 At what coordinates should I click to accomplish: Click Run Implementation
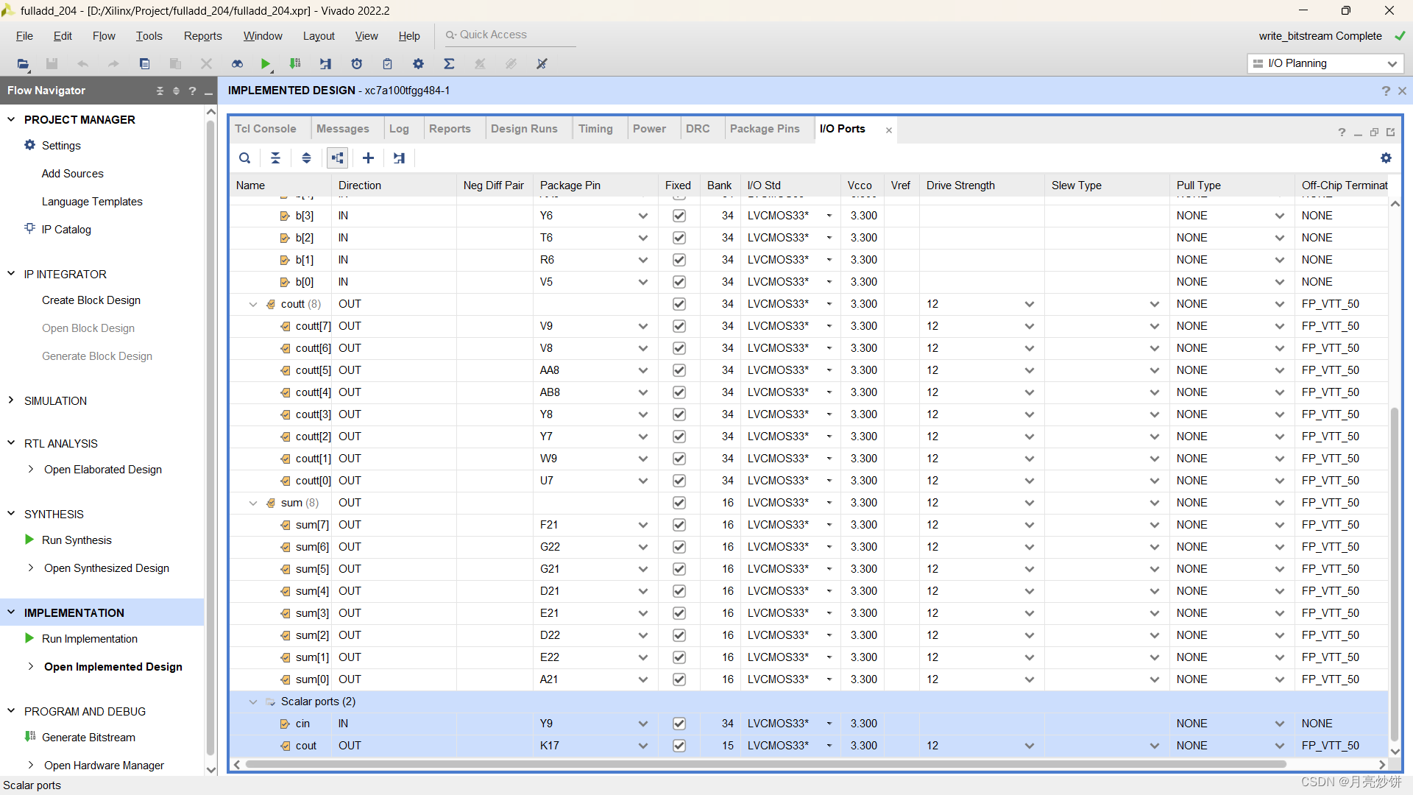[x=90, y=638]
